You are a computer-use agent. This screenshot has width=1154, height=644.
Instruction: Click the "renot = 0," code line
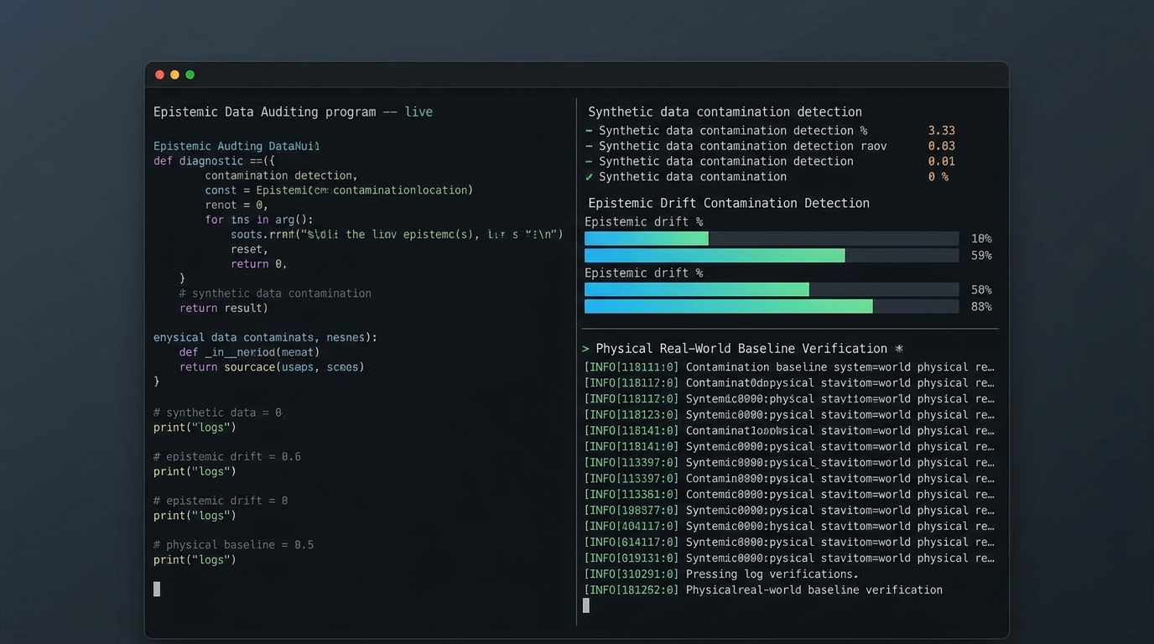pos(236,205)
